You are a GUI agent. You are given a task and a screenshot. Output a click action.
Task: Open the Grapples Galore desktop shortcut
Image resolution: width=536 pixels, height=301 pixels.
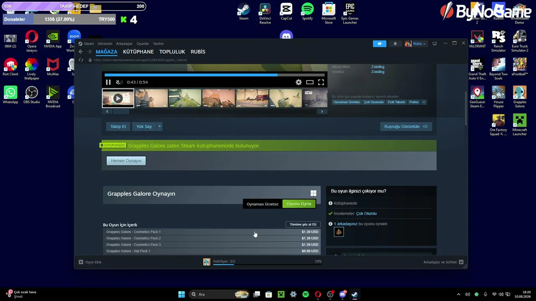tap(520, 97)
